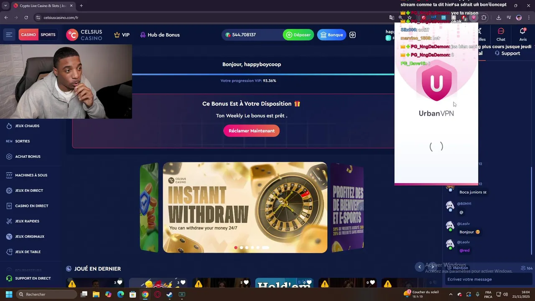
Task: Open File Explorer from the taskbar
Action: (96, 294)
